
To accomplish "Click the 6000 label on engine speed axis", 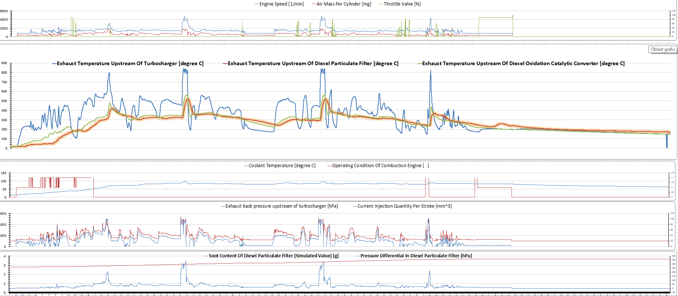I will (x=4, y=11).
